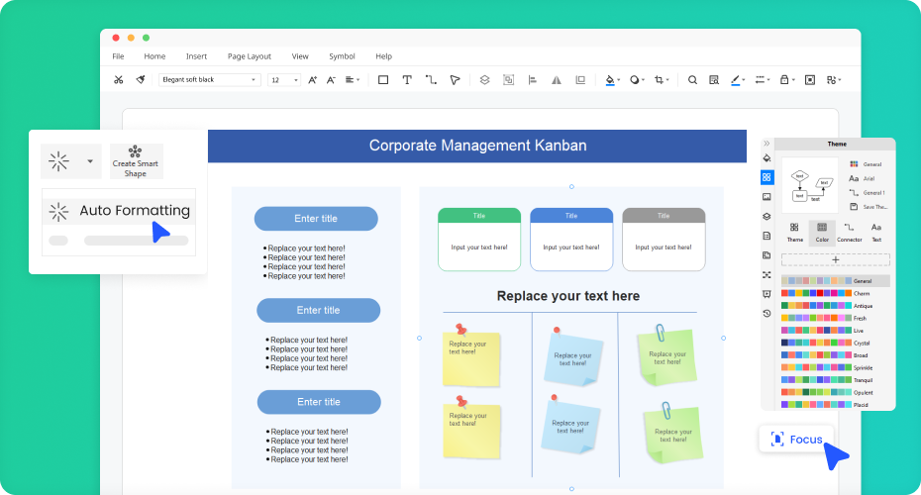Decrease font size with A- icon
921x495 pixels.
coord(331,80)
